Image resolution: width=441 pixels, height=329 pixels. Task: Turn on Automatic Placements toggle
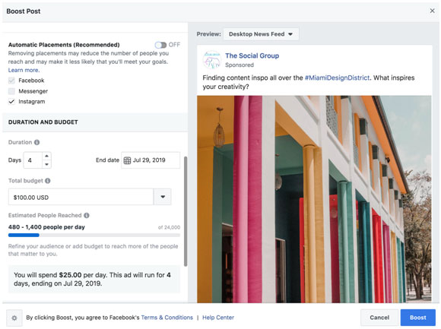(x=160, y=45)
